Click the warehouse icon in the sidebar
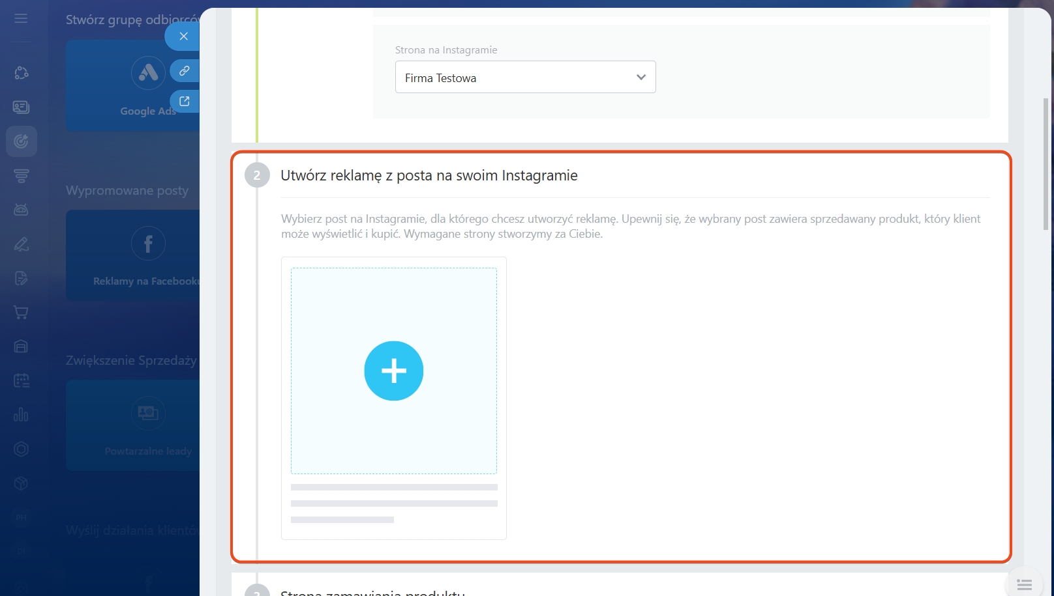Screen dimensions: 1054x596 click(21, 347)
